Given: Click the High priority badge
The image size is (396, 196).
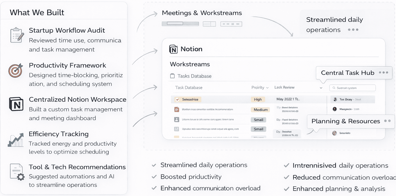Looking at the screenshot, I should (x=258, y=99).
